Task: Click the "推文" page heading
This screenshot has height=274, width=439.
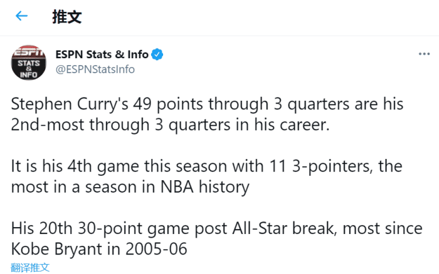Action: pyautogui.click(x=66, y=17)
